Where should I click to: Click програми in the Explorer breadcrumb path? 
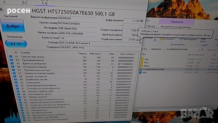[156, 49]
